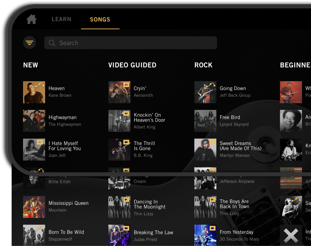
Task: Go to the Home screen icon
Action: coord(31,19)
